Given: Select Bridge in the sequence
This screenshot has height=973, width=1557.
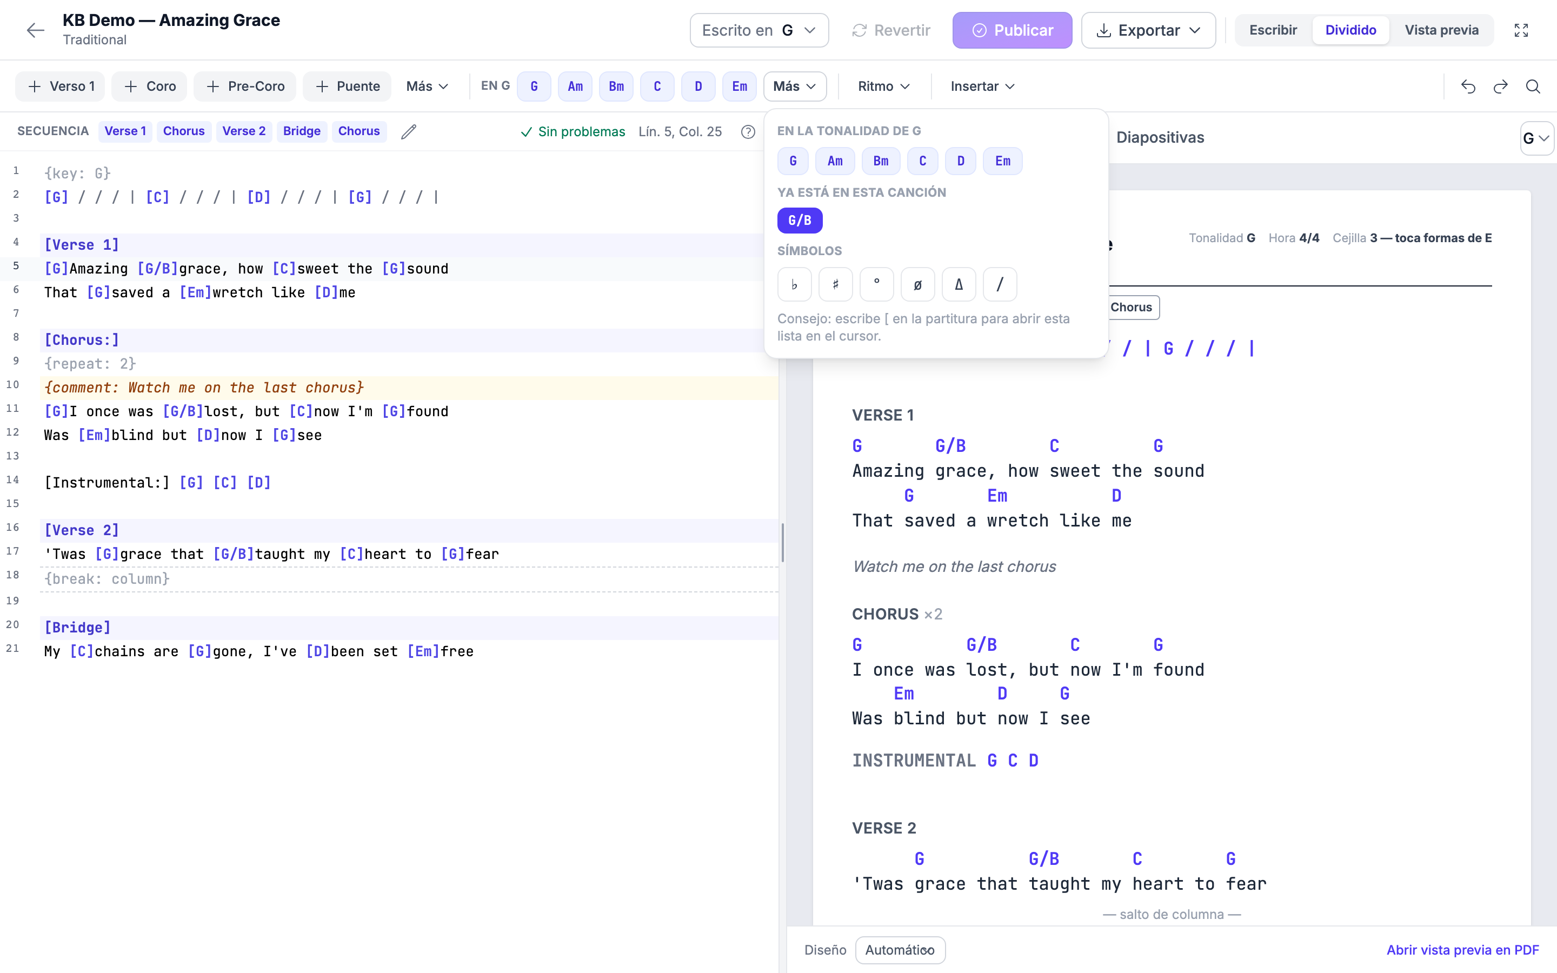Looking at the screenshot, I should point(302,131).
